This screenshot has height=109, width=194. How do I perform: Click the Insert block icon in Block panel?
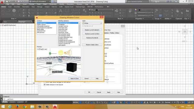click(116, 11)
